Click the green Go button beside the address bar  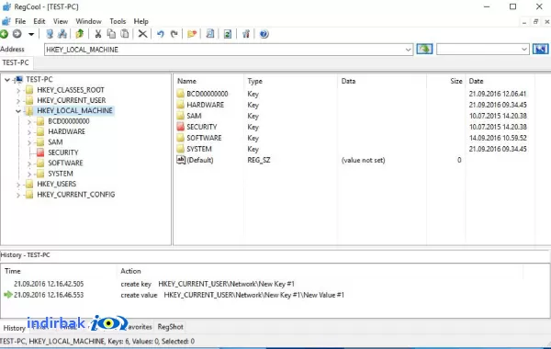[424, 50]
